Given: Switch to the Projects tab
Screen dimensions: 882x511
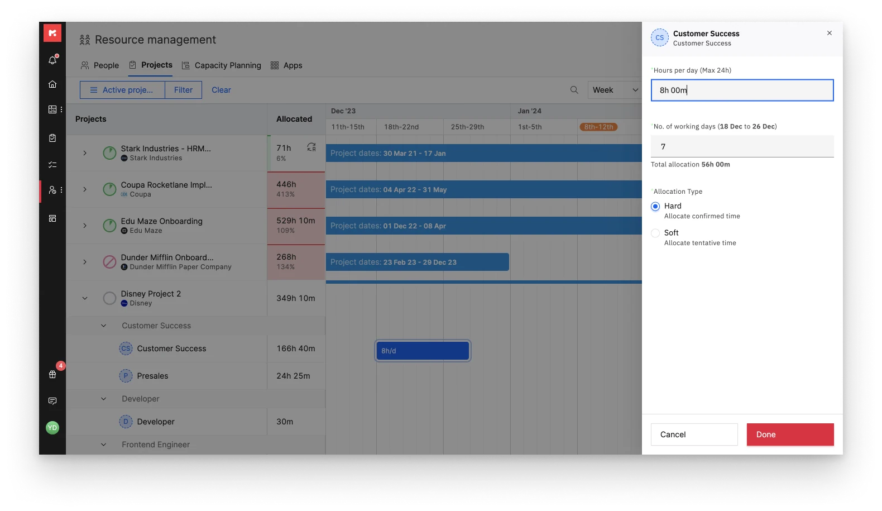Looking at the screenshot, I should click(x=151, y=65).
